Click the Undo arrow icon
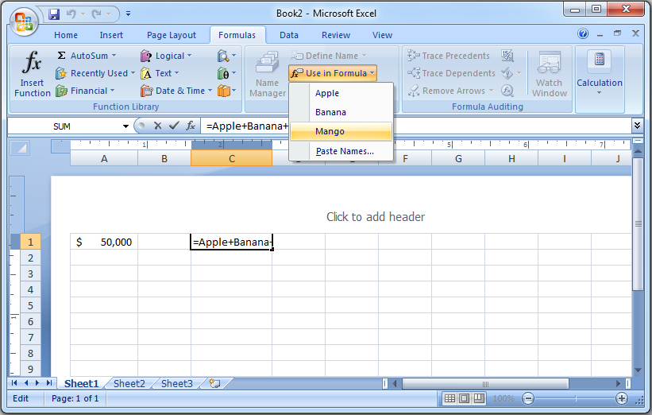Screen dimensions: 652x415 pos(71,14)
